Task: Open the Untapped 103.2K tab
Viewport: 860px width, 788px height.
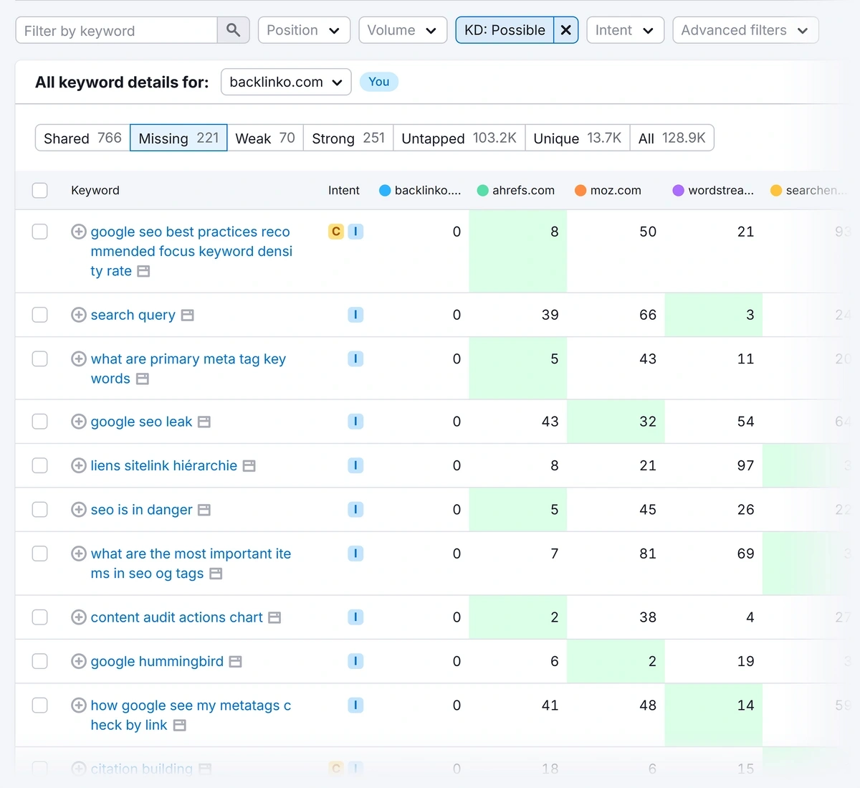Action: 459,138
